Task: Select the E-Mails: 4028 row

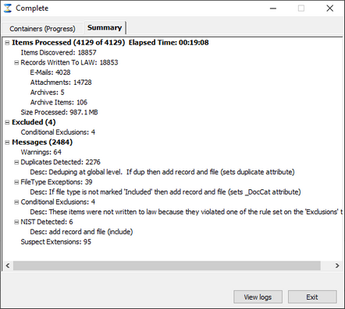Action: click(50, 72)
